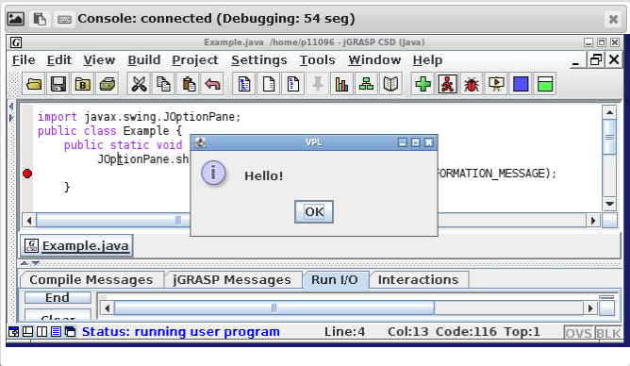Screen dimensions: 630x366
Task: Undo the last edit with the red arrow
Action: click(x=212, y=84)
